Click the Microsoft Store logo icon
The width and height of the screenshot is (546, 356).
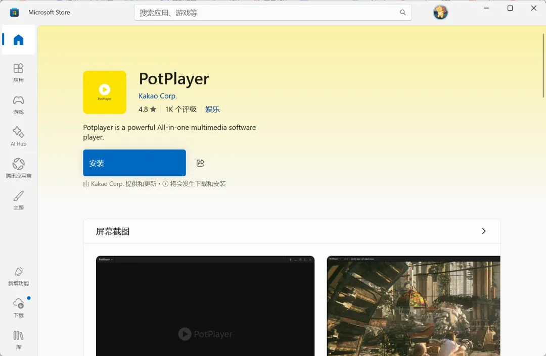click(x=14, y=13)
